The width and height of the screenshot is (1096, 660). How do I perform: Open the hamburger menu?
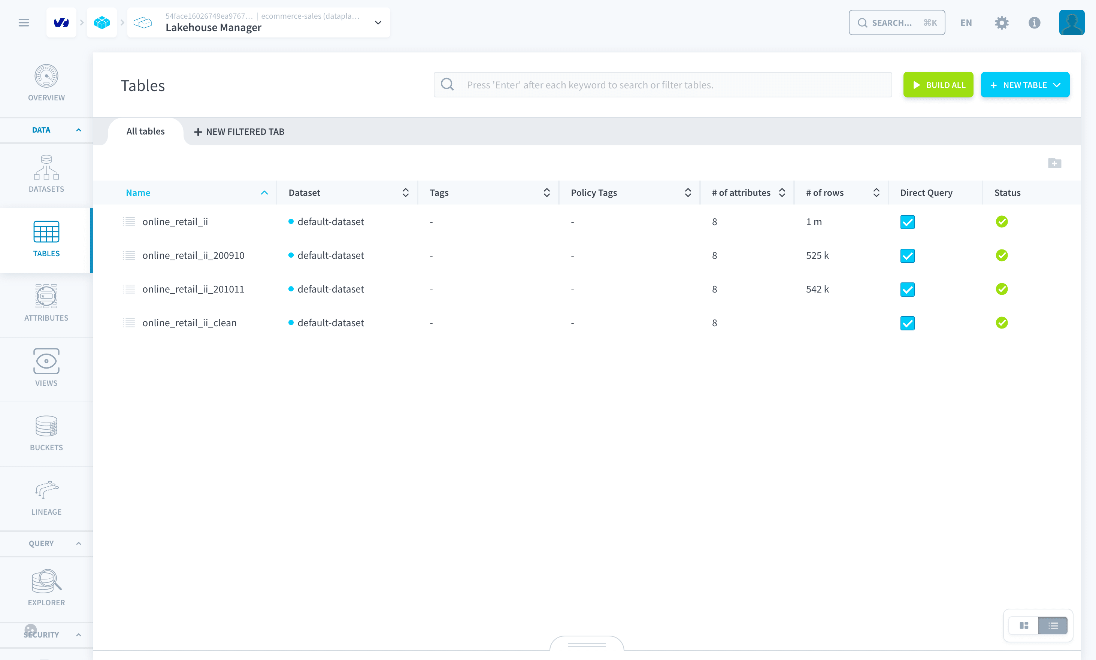click(x=24, y=23)
